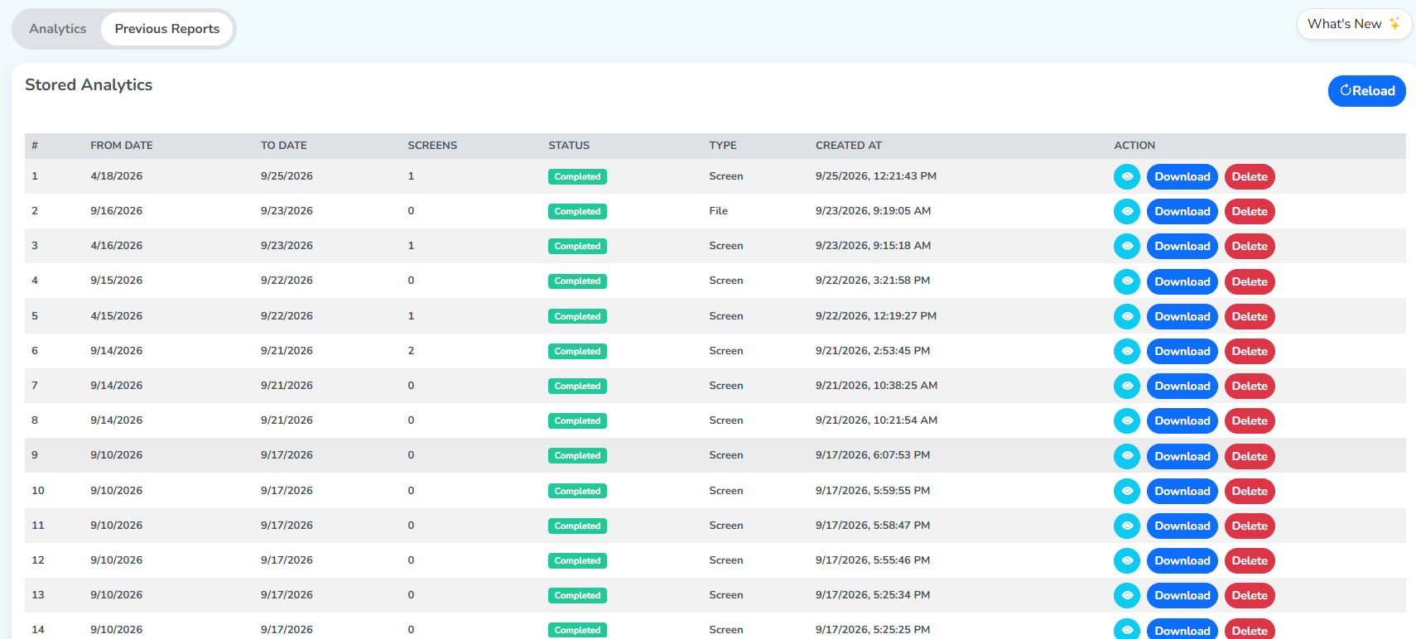Download the report with 2 screens

coord(1182,351)
